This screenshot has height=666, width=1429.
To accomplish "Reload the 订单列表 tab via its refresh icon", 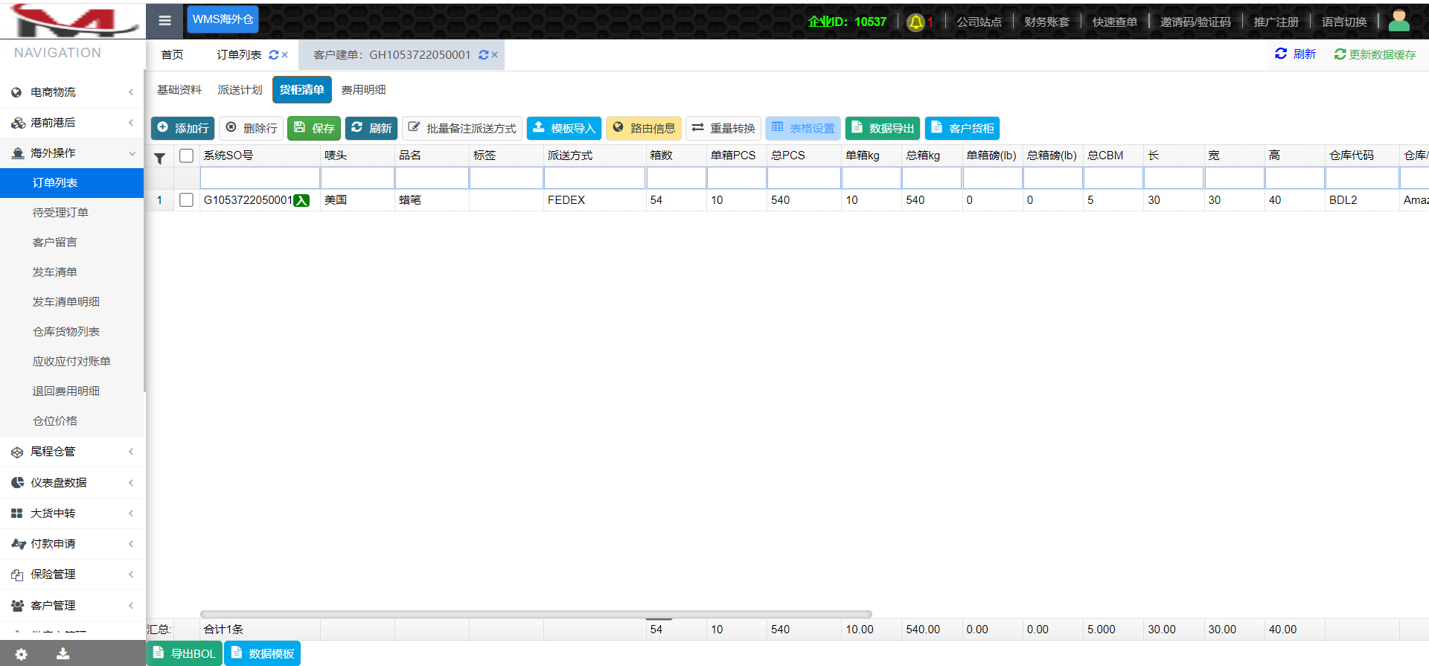I will tap(274, 55).
